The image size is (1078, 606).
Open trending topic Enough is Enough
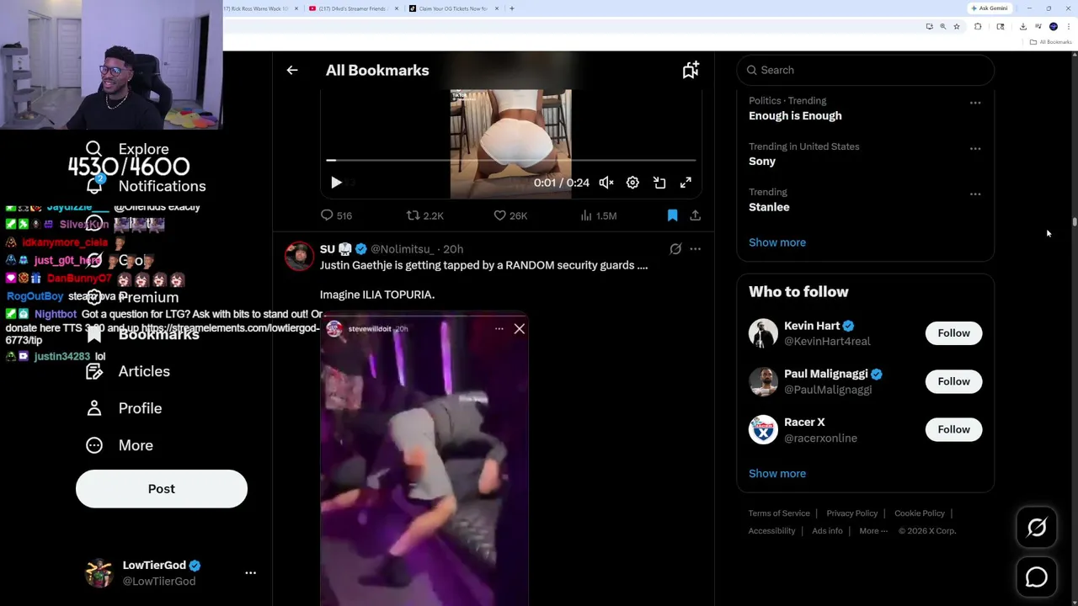pos(795,116)
